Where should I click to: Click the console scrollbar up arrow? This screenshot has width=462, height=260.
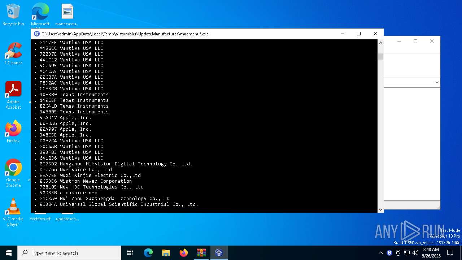pyautogui.click(x=380, y=43)
